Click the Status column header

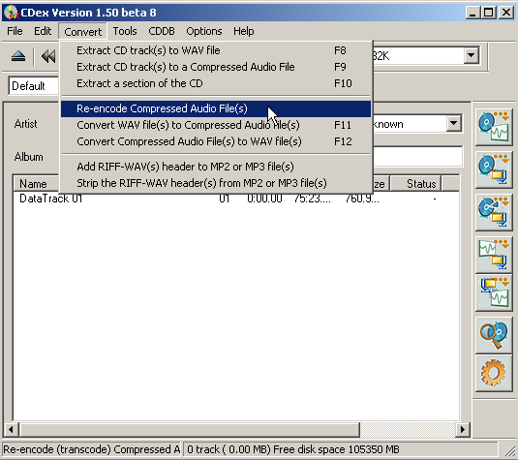click(416, 184)
